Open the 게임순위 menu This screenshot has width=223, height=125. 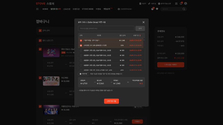[107, 9]
